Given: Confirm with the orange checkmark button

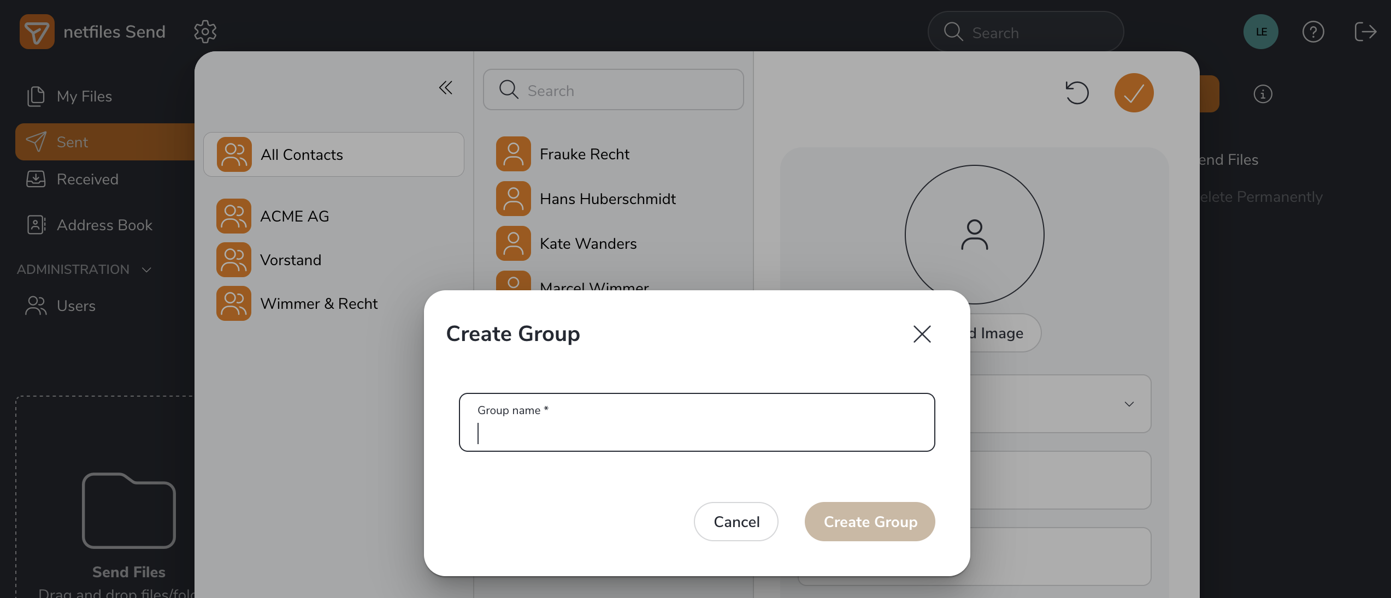Looking at the screenshot, I should point(1134,93).
